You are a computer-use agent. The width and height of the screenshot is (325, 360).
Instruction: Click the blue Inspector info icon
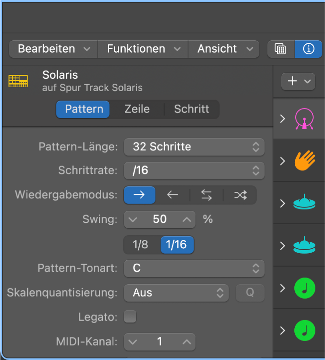pyautogui.click(x=308, y=49)
